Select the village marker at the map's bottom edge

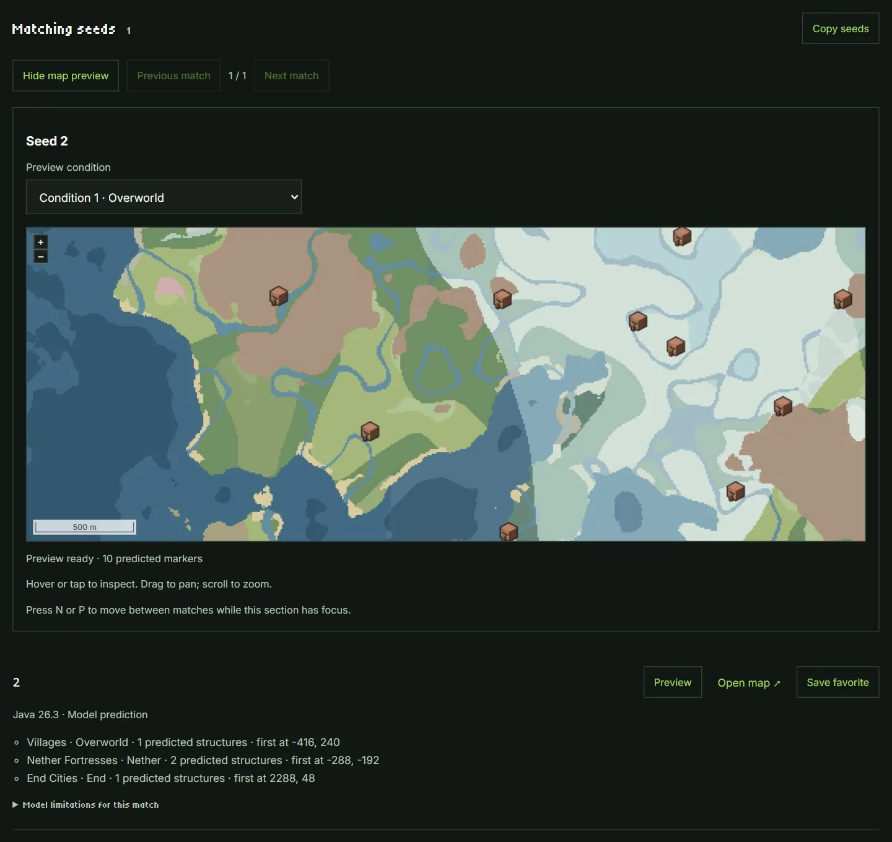(x=509, y=532)
